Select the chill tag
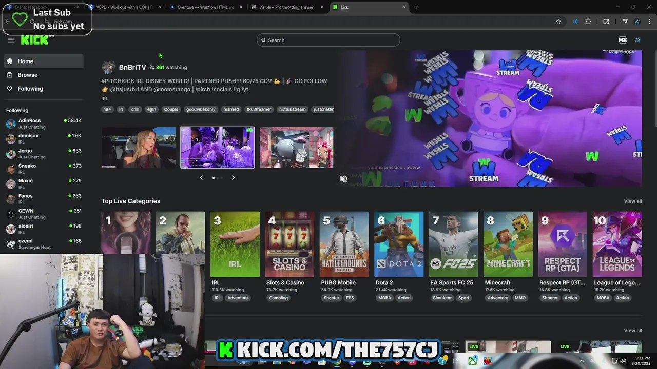The width and height of the screenshot is (657, 369). [135, 109]
